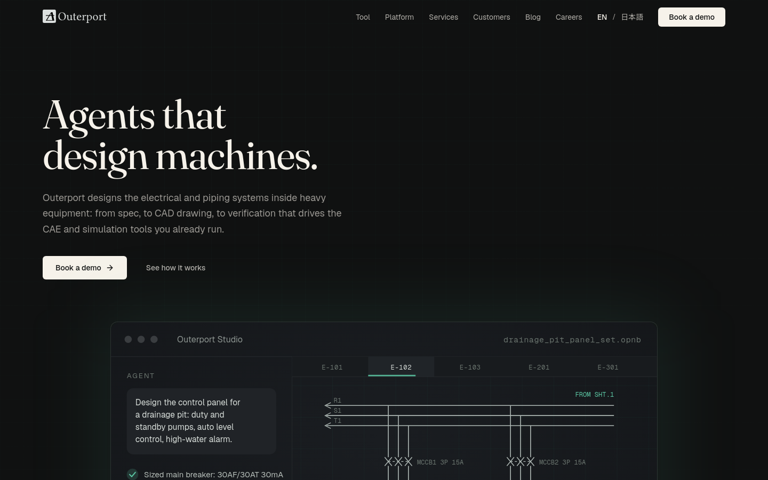This screenshot has height=480, width=768.
Task: Click the AGENT panel label
Action: [x=141, y=376]
